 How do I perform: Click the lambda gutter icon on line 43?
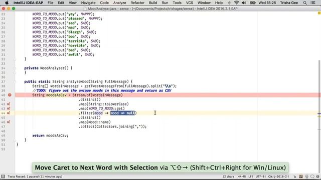pyautogui.click(x=9, y=108)
